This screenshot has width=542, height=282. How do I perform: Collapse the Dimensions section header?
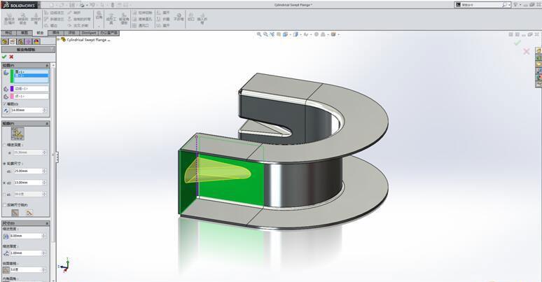point(26,223)
